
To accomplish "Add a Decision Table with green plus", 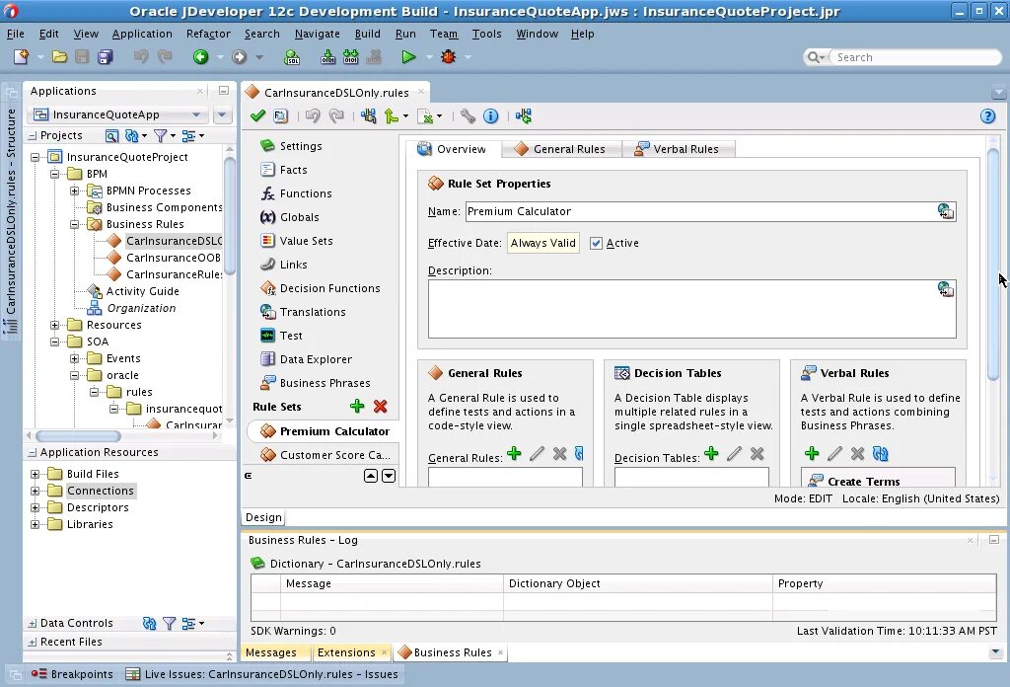I will point(711,454).
